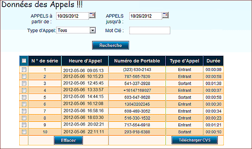Select phone number 516-330-1532

click(137, 118)
